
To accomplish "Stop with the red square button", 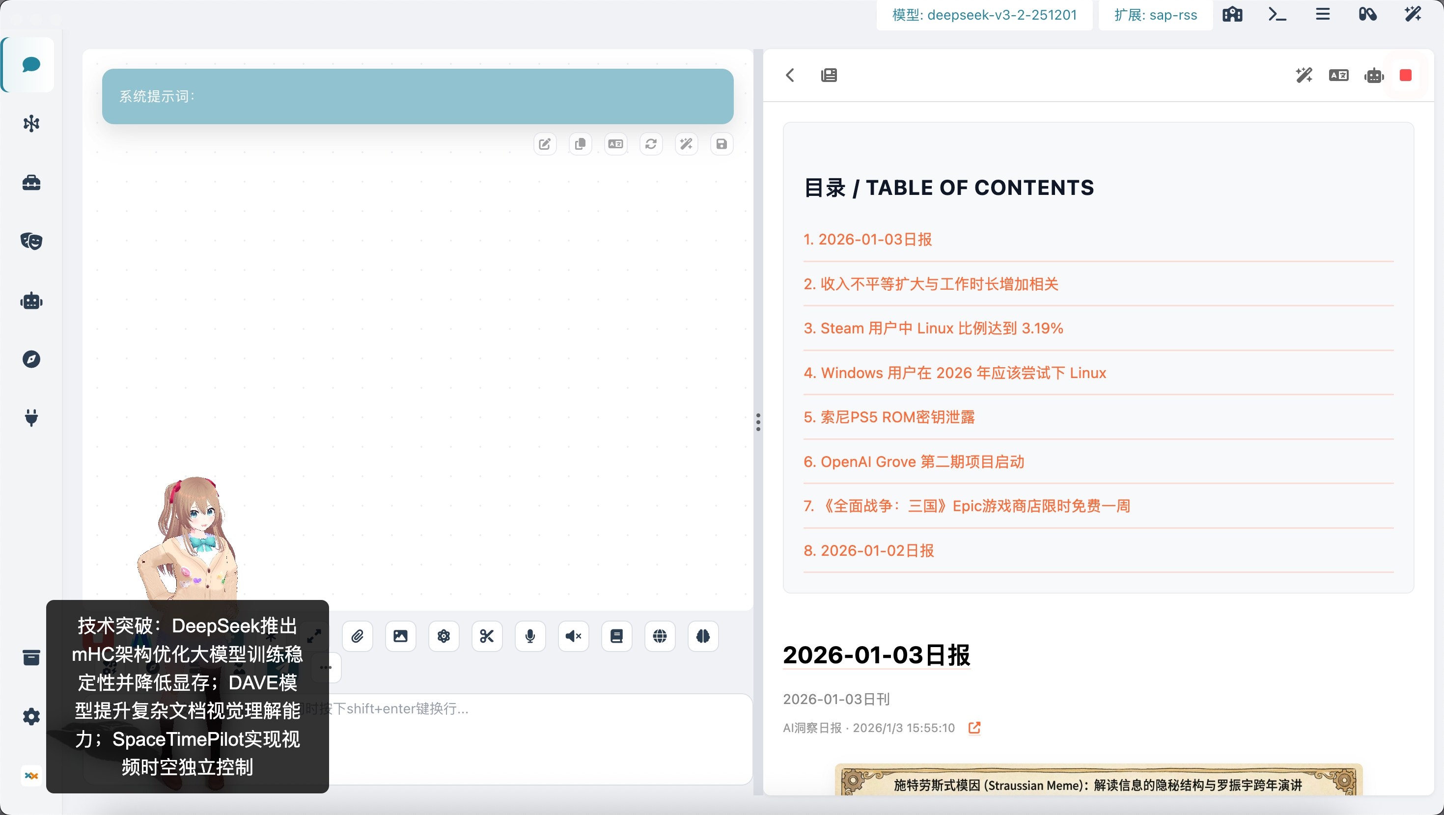I will pyautogui.click(x=1405, y=75).
